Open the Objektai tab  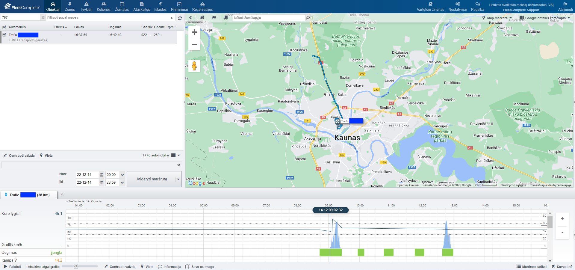click(53, 7)
